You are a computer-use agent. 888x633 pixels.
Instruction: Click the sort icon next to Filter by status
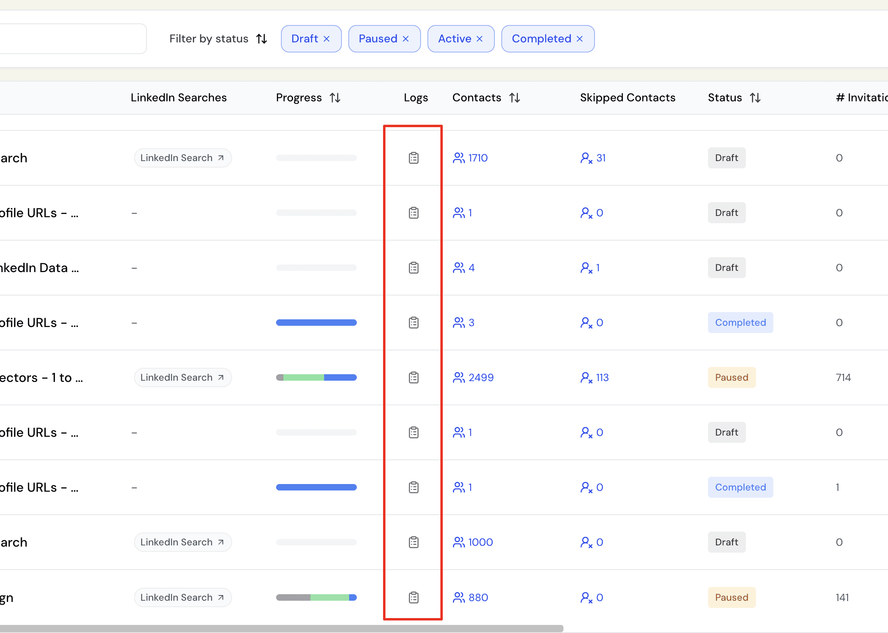(x=262, y=38)
